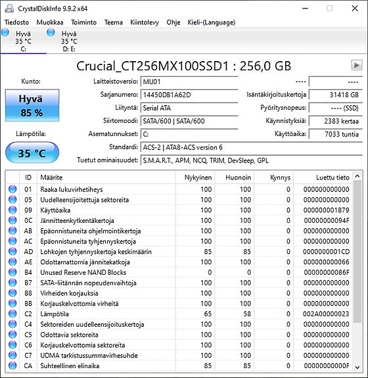Open the Muokkaa menu
The height and width of the screenshot is (378, 368).
coord(50,22)
